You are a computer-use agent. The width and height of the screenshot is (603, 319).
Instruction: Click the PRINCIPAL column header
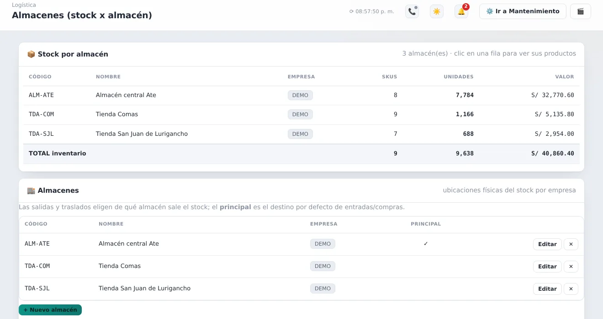pyautogui.click(x=426, y=224)
